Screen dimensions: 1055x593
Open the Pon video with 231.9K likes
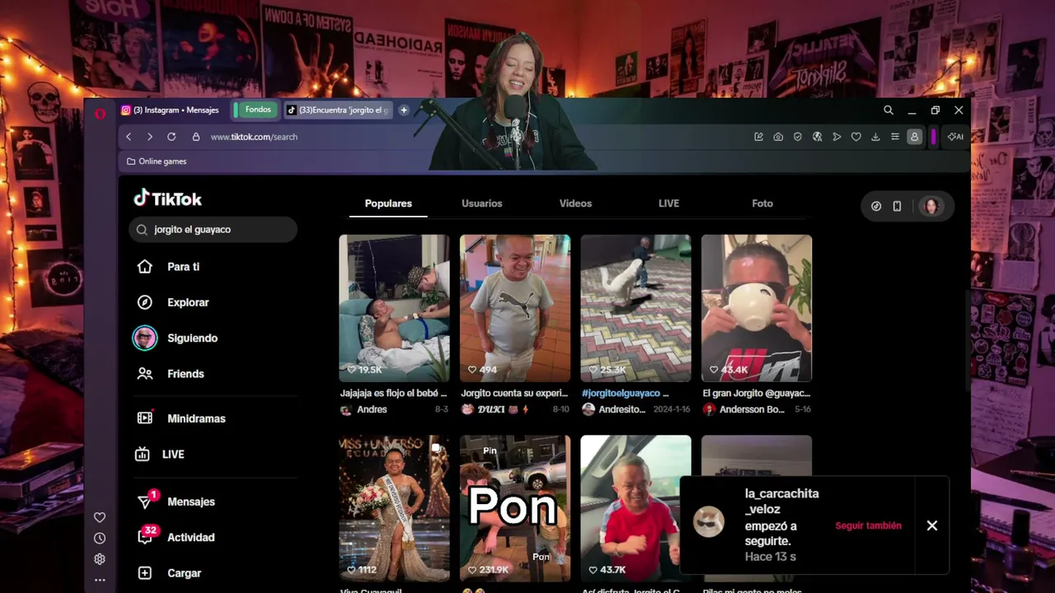pyautogui.click(x=515, y=507)
